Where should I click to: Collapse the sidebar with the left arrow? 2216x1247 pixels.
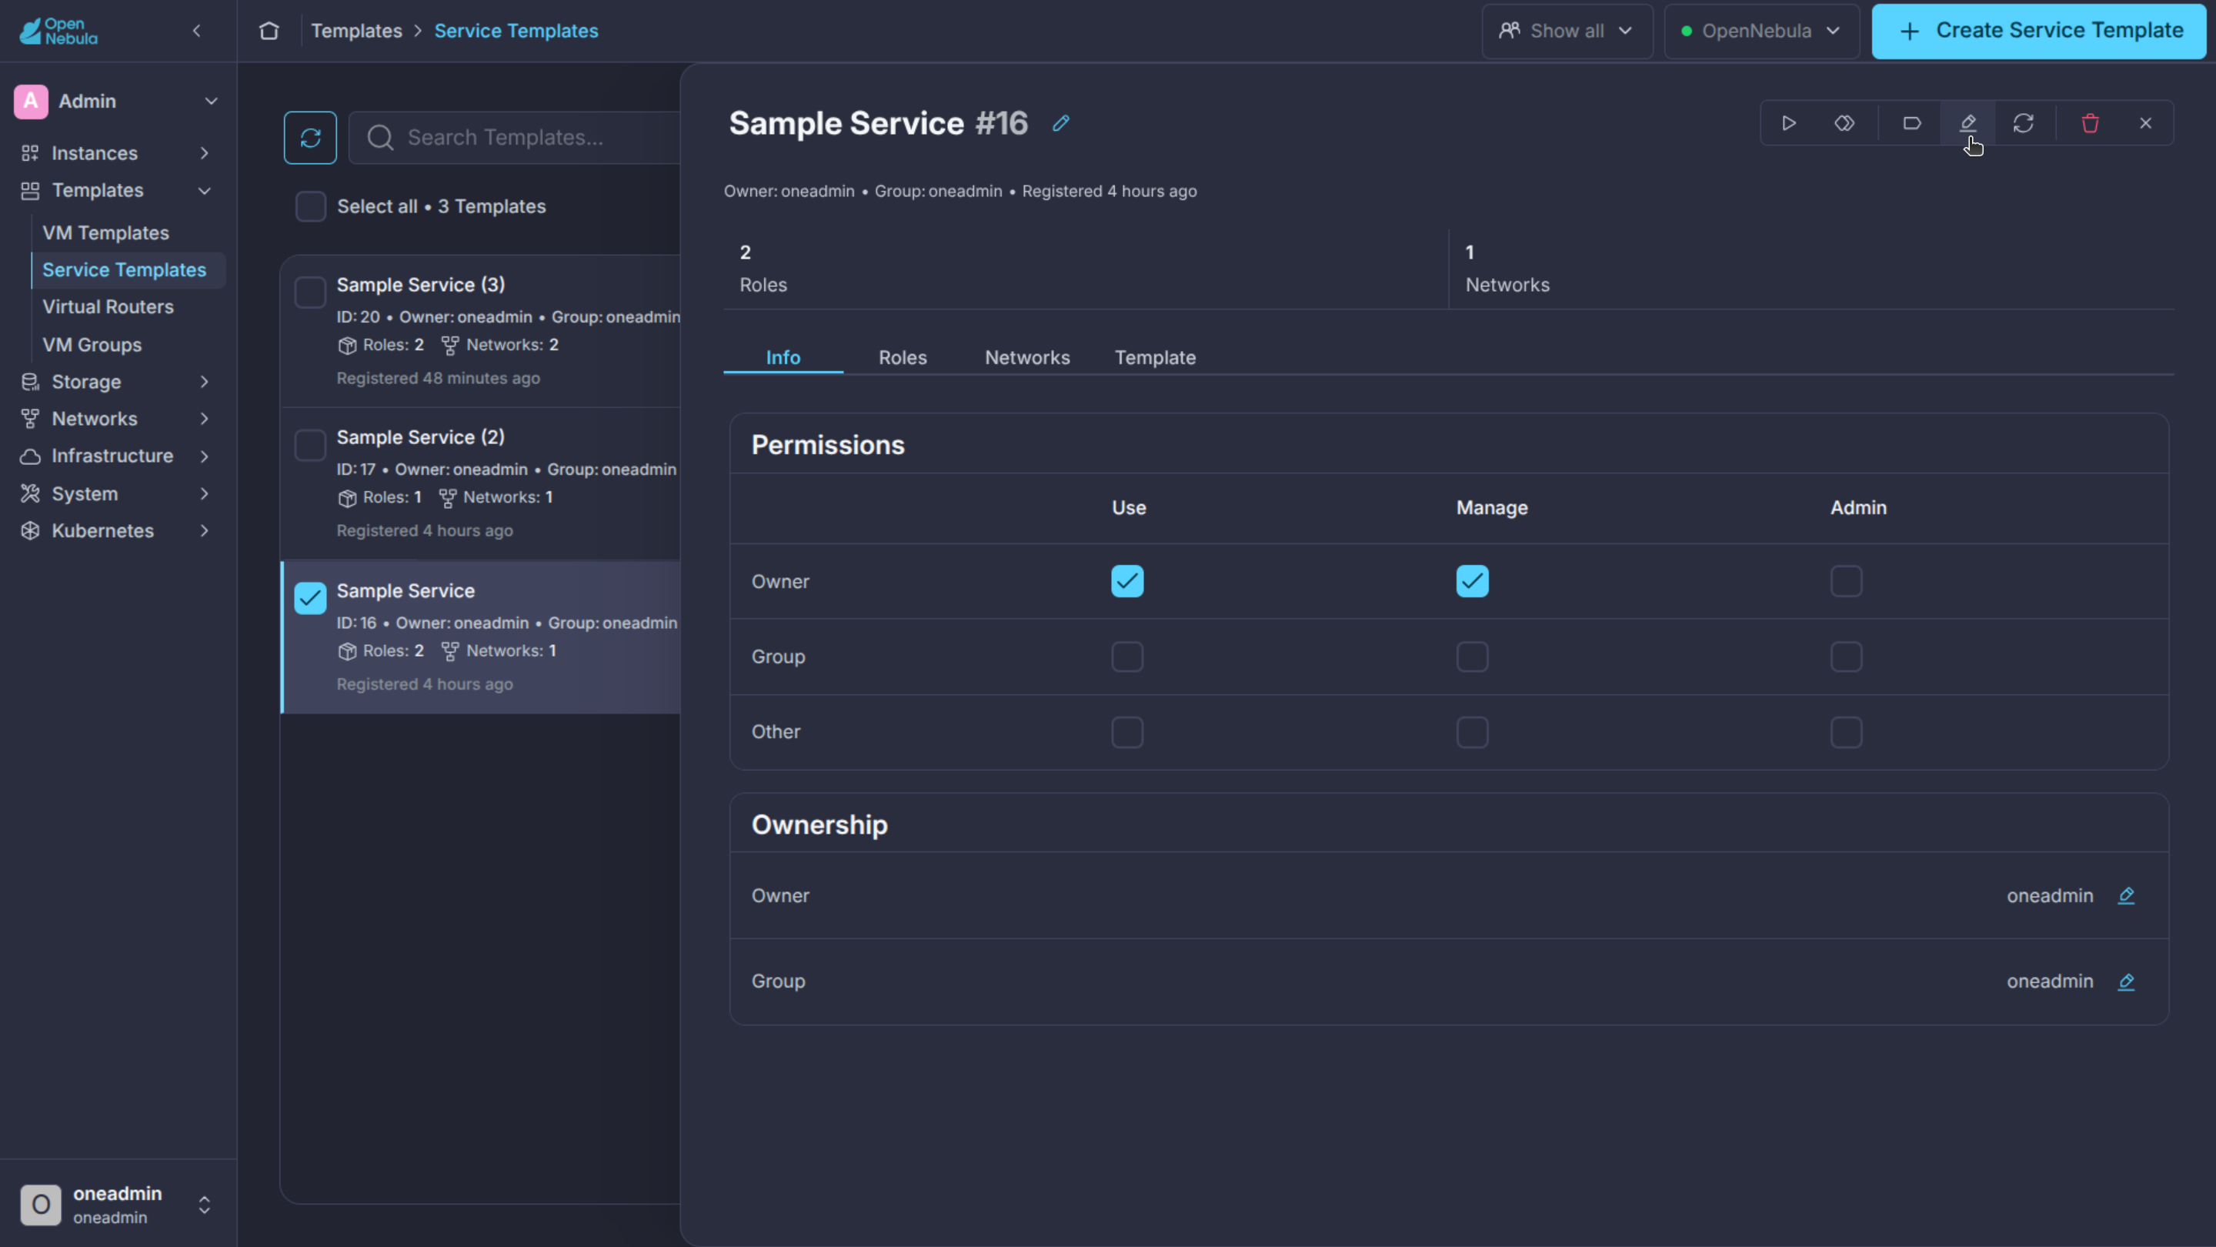(x=197, y=31)
